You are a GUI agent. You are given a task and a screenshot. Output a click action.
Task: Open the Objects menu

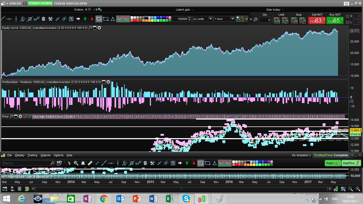coord(45,155)
